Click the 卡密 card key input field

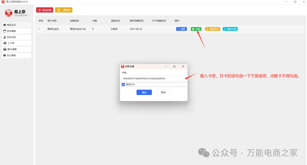153,78
